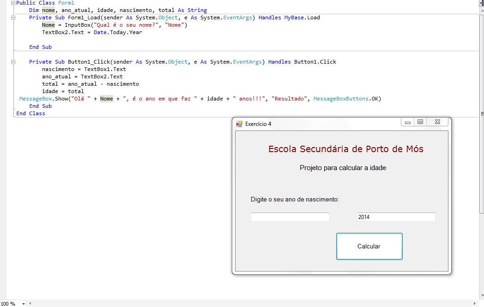Click the 'ano_atual = TextBox2.Text' line
This screenshot has height=307, width=484.
point(82,77)
